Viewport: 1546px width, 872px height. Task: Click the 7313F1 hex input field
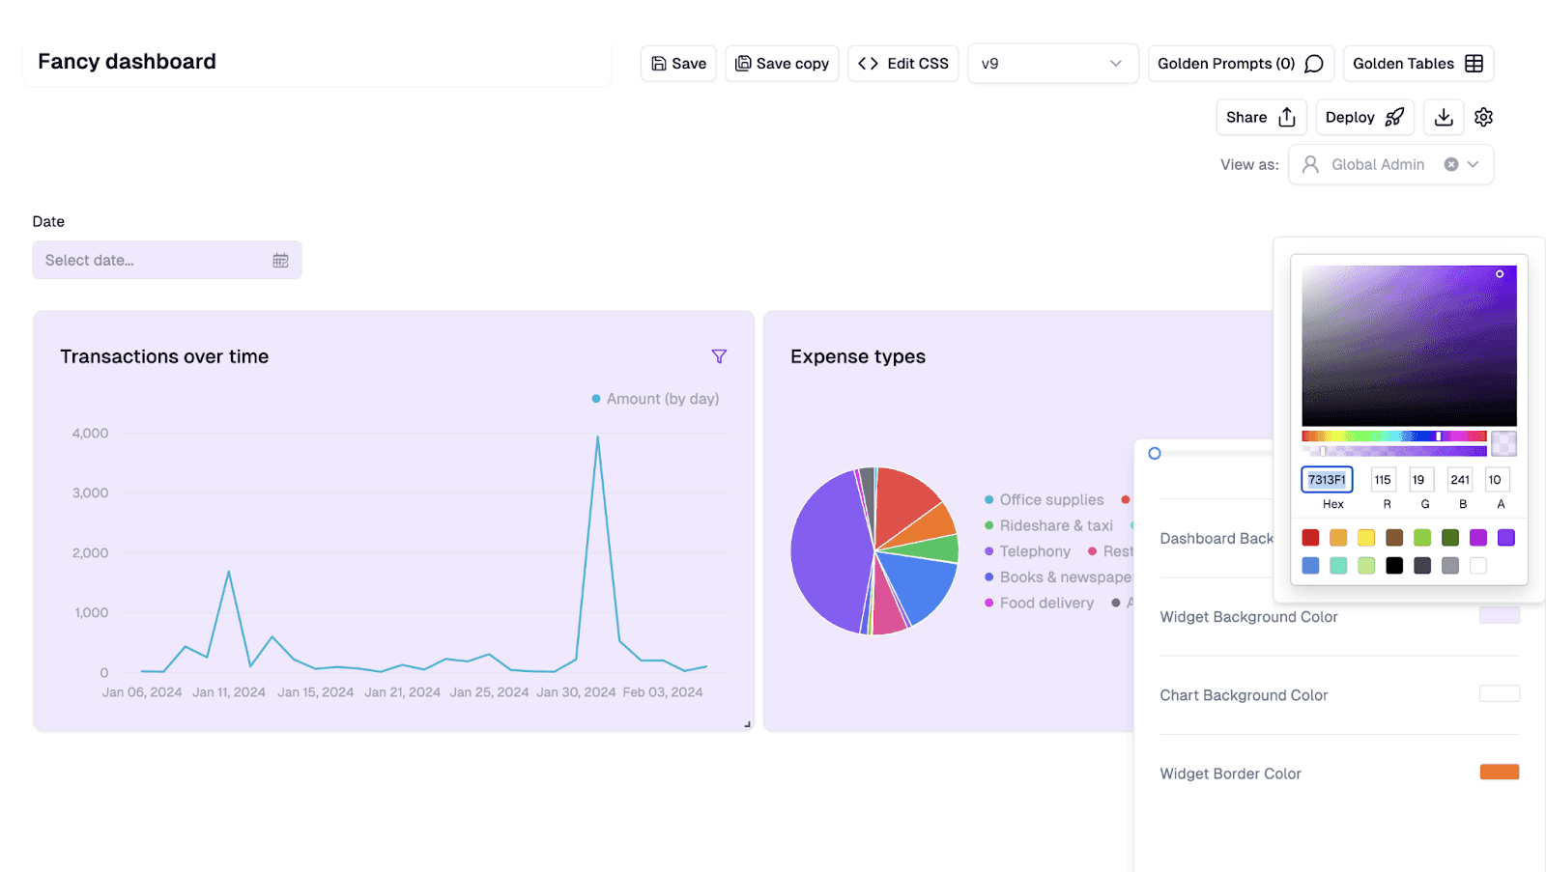pyautogui.click(x=1328, y=479)
